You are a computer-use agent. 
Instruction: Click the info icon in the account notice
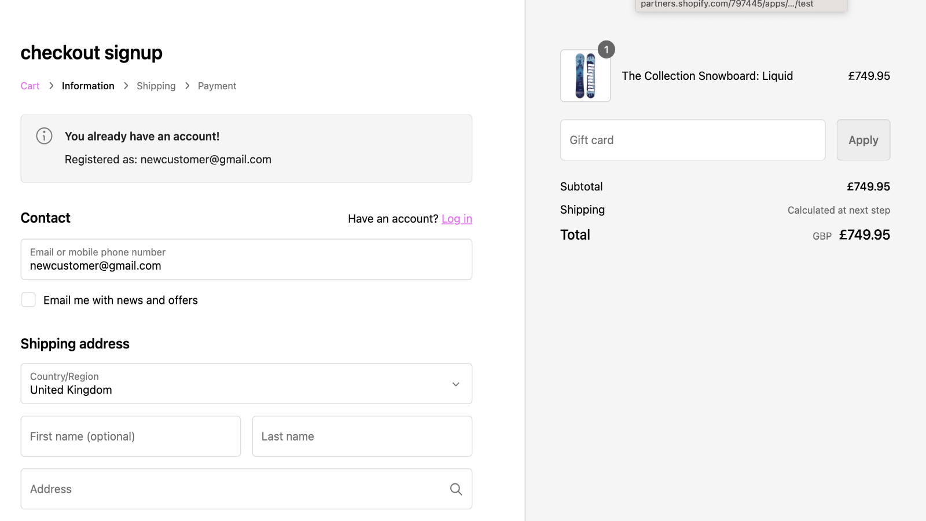click(x=44, y=136)
